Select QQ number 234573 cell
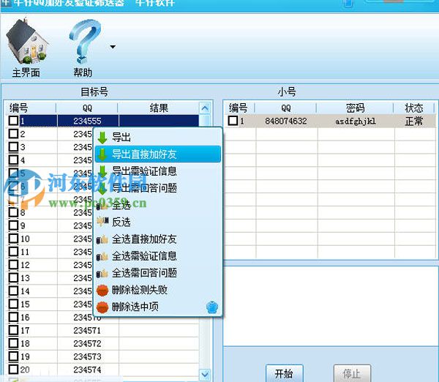The height and width of the screenshot is (382, 439). (88, 356)
